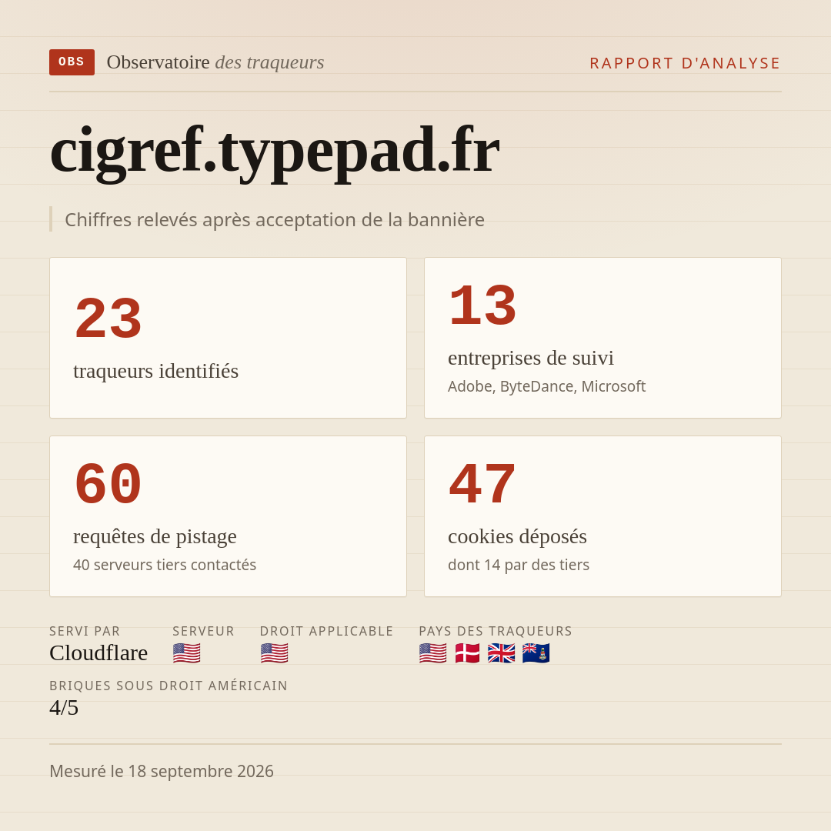Screen dimensions: 831x831
Task: Click the OBS logo badge
Action: coord(72,62)
